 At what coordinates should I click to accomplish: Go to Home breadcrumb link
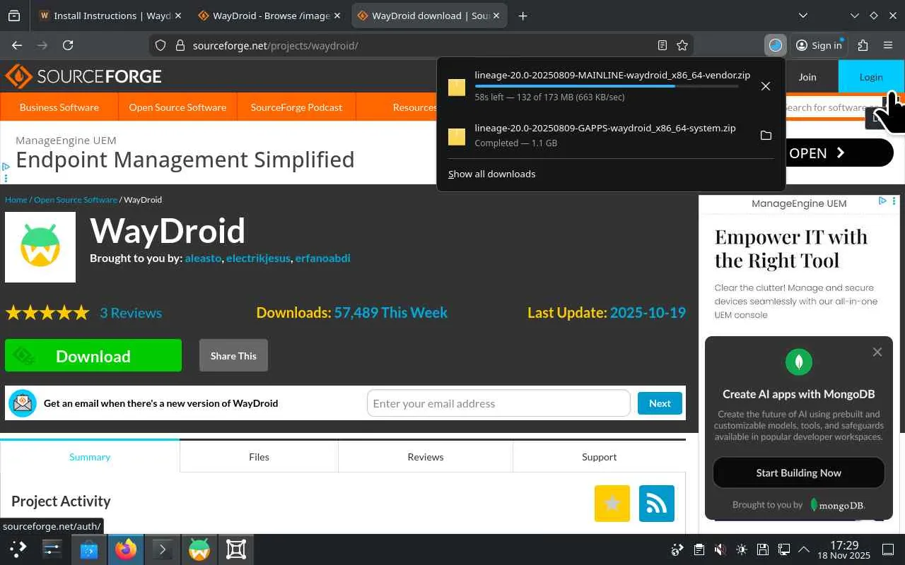[16, 200]
